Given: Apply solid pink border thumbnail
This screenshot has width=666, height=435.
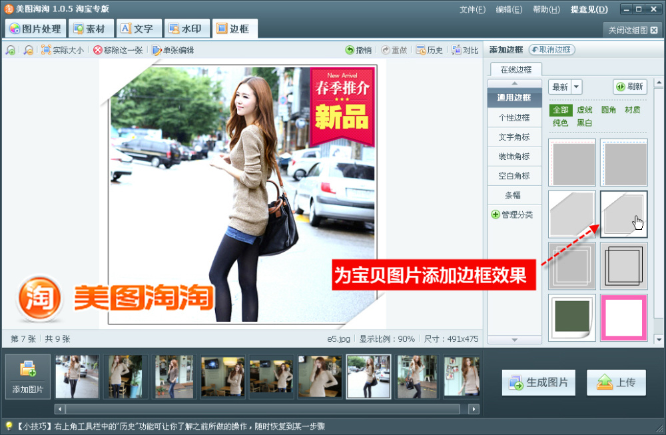Looking at the screenshot, I should point(624,318).
